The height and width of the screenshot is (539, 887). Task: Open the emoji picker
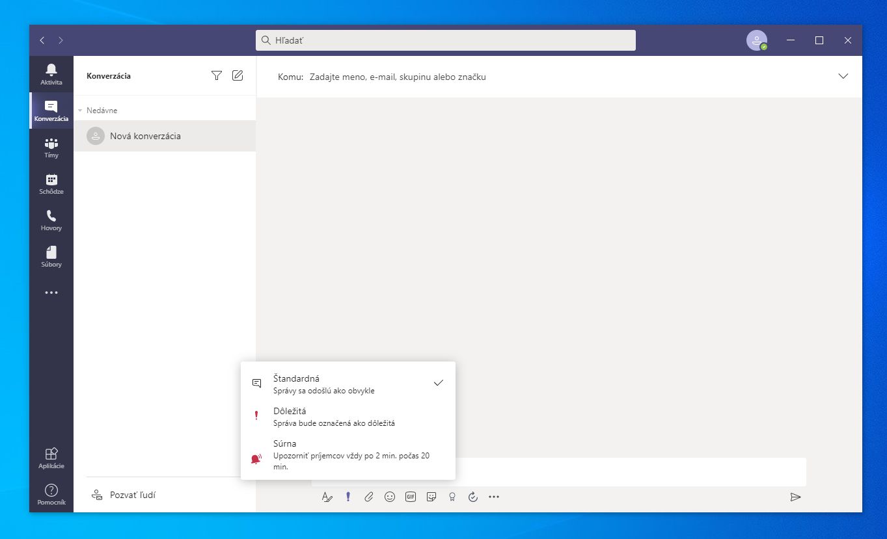[x=390, y=497]
